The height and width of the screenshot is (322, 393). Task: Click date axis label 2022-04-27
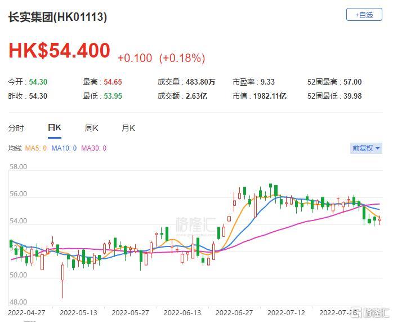pyautogui.click(x=26, y=313)
